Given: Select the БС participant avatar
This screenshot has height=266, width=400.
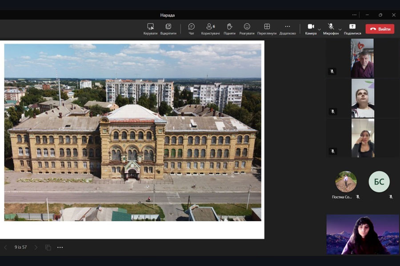Looking at the screenshot, I should (379, 182).
